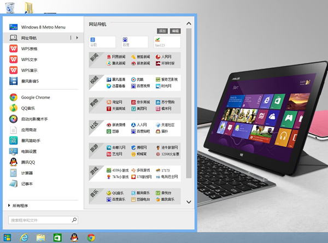This screenshot has height=243, width=328.
Task: Open 携程网 travel link
Action: (139, 147)
